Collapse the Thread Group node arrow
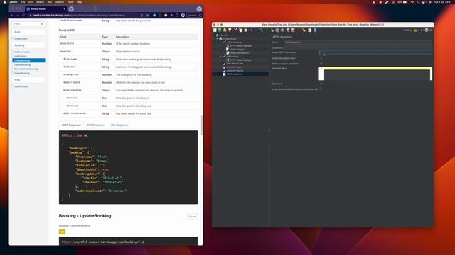This screenshot has width=455, height=255. click(217, 39)
